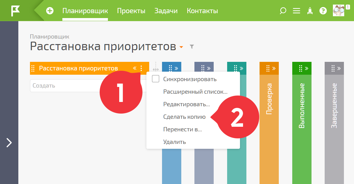Select Перенести в... menu entry
Screen dimensions: 354x184
[183, 130]
